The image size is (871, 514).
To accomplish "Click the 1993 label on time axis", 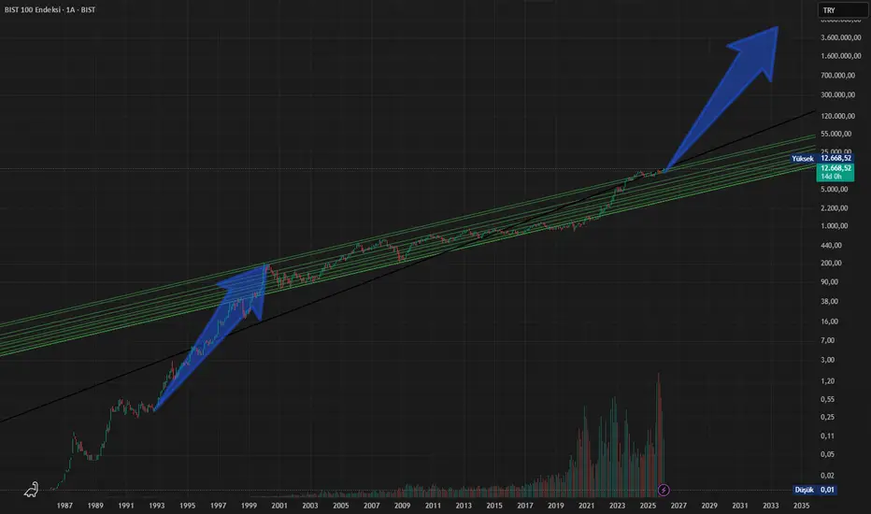I will pos(157,506).
